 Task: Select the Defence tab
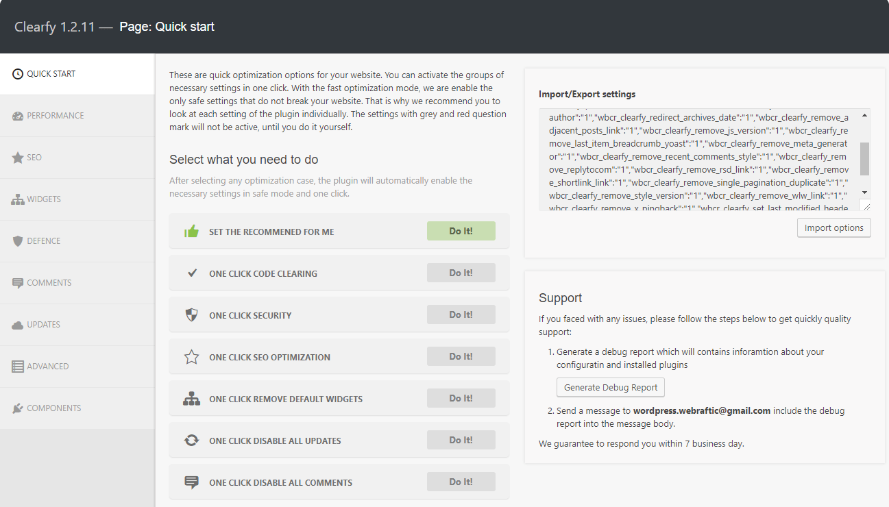(x=77, y=241)
